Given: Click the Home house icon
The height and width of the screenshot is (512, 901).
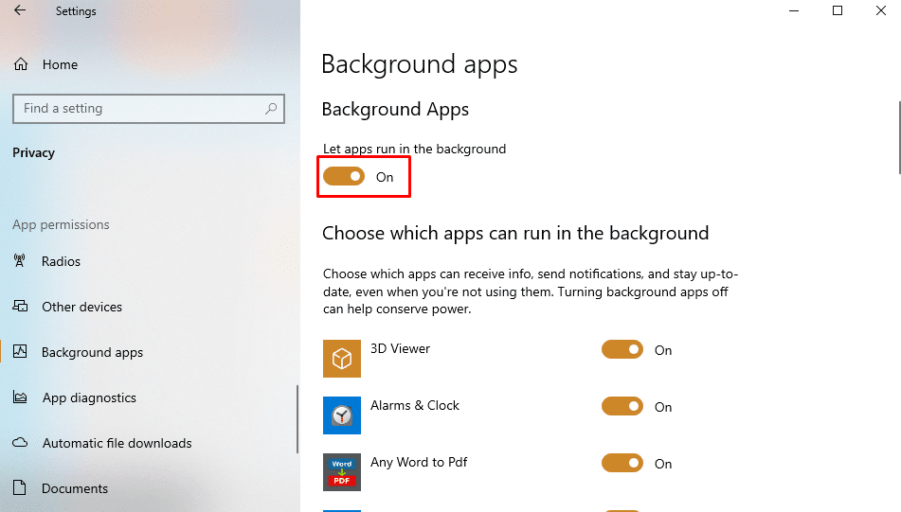Looking at the screenshot, I should [21, 64].
